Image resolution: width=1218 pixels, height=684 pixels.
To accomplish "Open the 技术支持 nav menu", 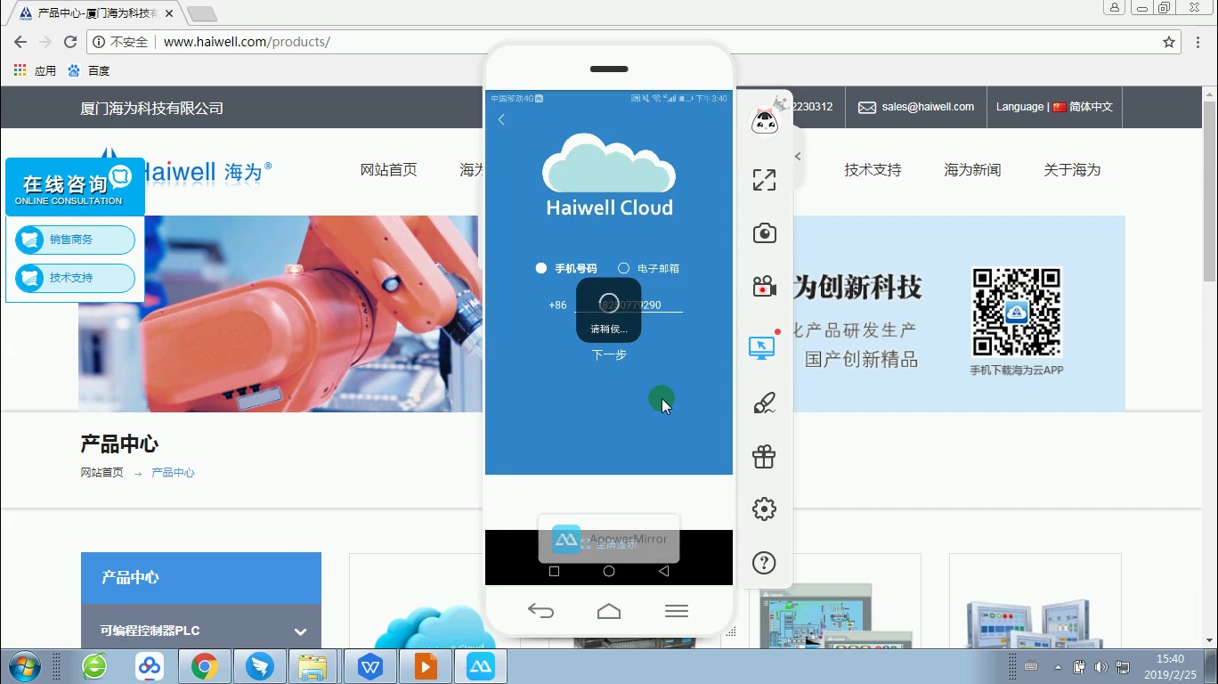I will [873, 169].
